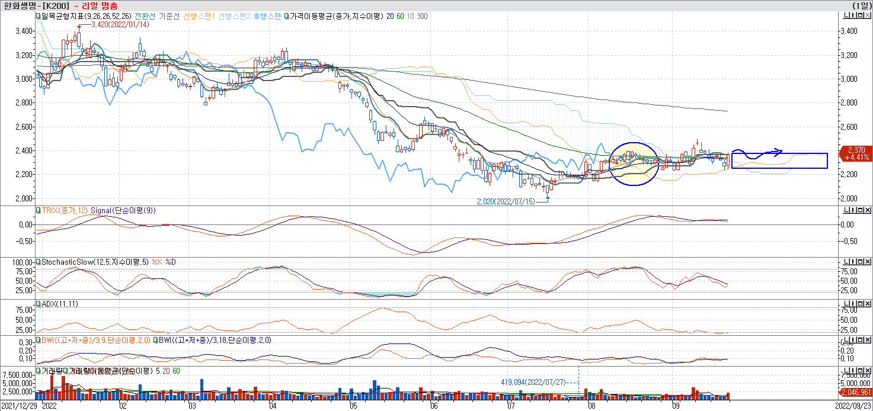Screen dimensions: 873x411
Task: Maximize the BWI panel with the square icon
Action: pyautogui.click(x=861, y=341)
